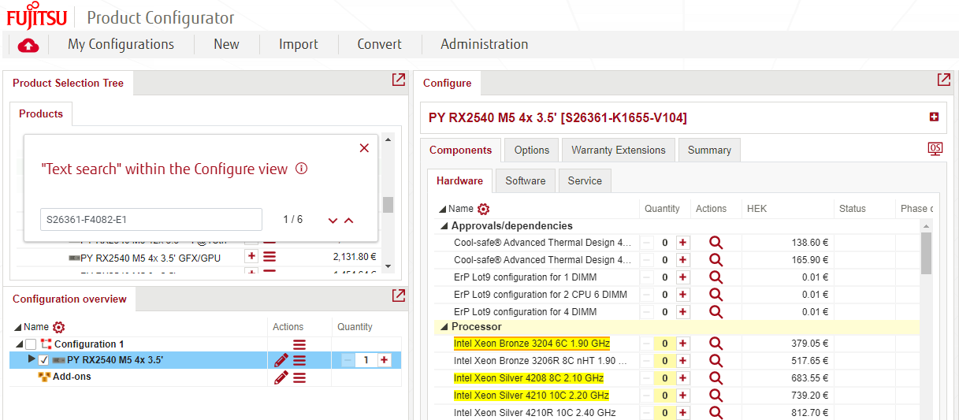Select the Hardware tab
Viewport: 959px width, 420px height.
[459, 180]
